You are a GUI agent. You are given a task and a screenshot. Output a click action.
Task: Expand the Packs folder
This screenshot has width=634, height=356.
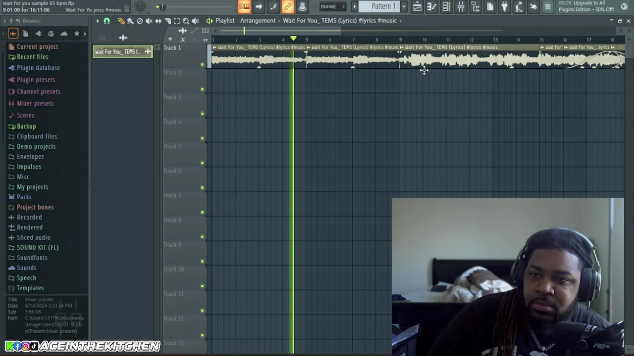(x=24, y=197)
